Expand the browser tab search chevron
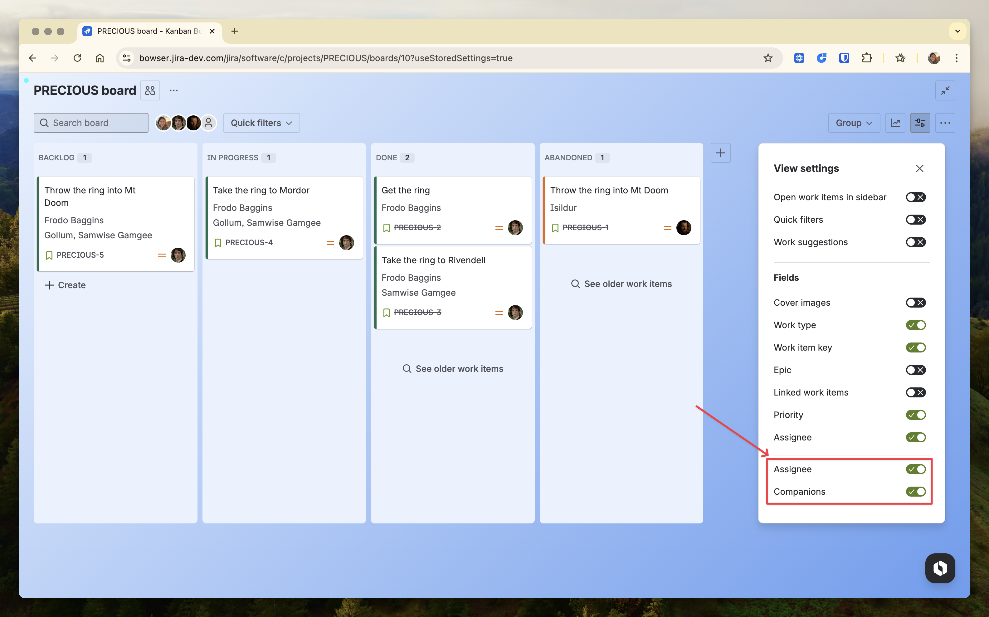 [957, 31]
